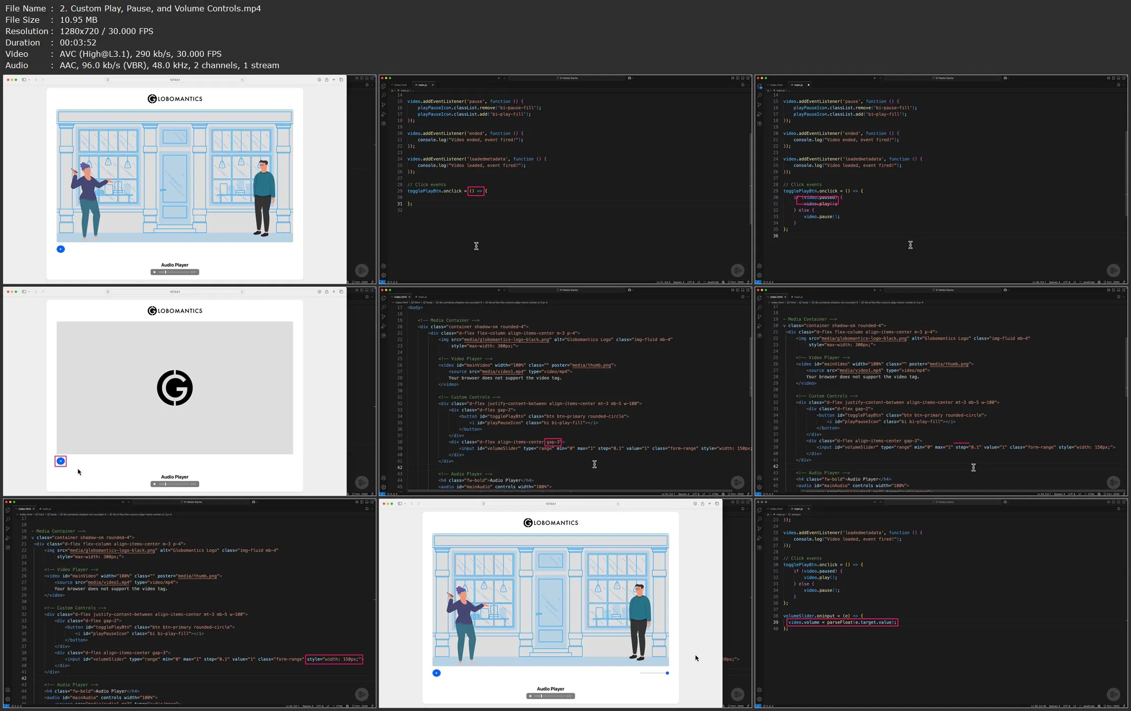This screenshot has height=711, width=1131.
Task: Open Accounts icon in frame highlighting '() =>'
Action: 384,266
